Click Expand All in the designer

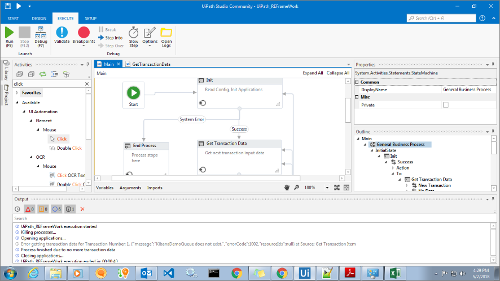pyautogui.click(x=313, y=73)
